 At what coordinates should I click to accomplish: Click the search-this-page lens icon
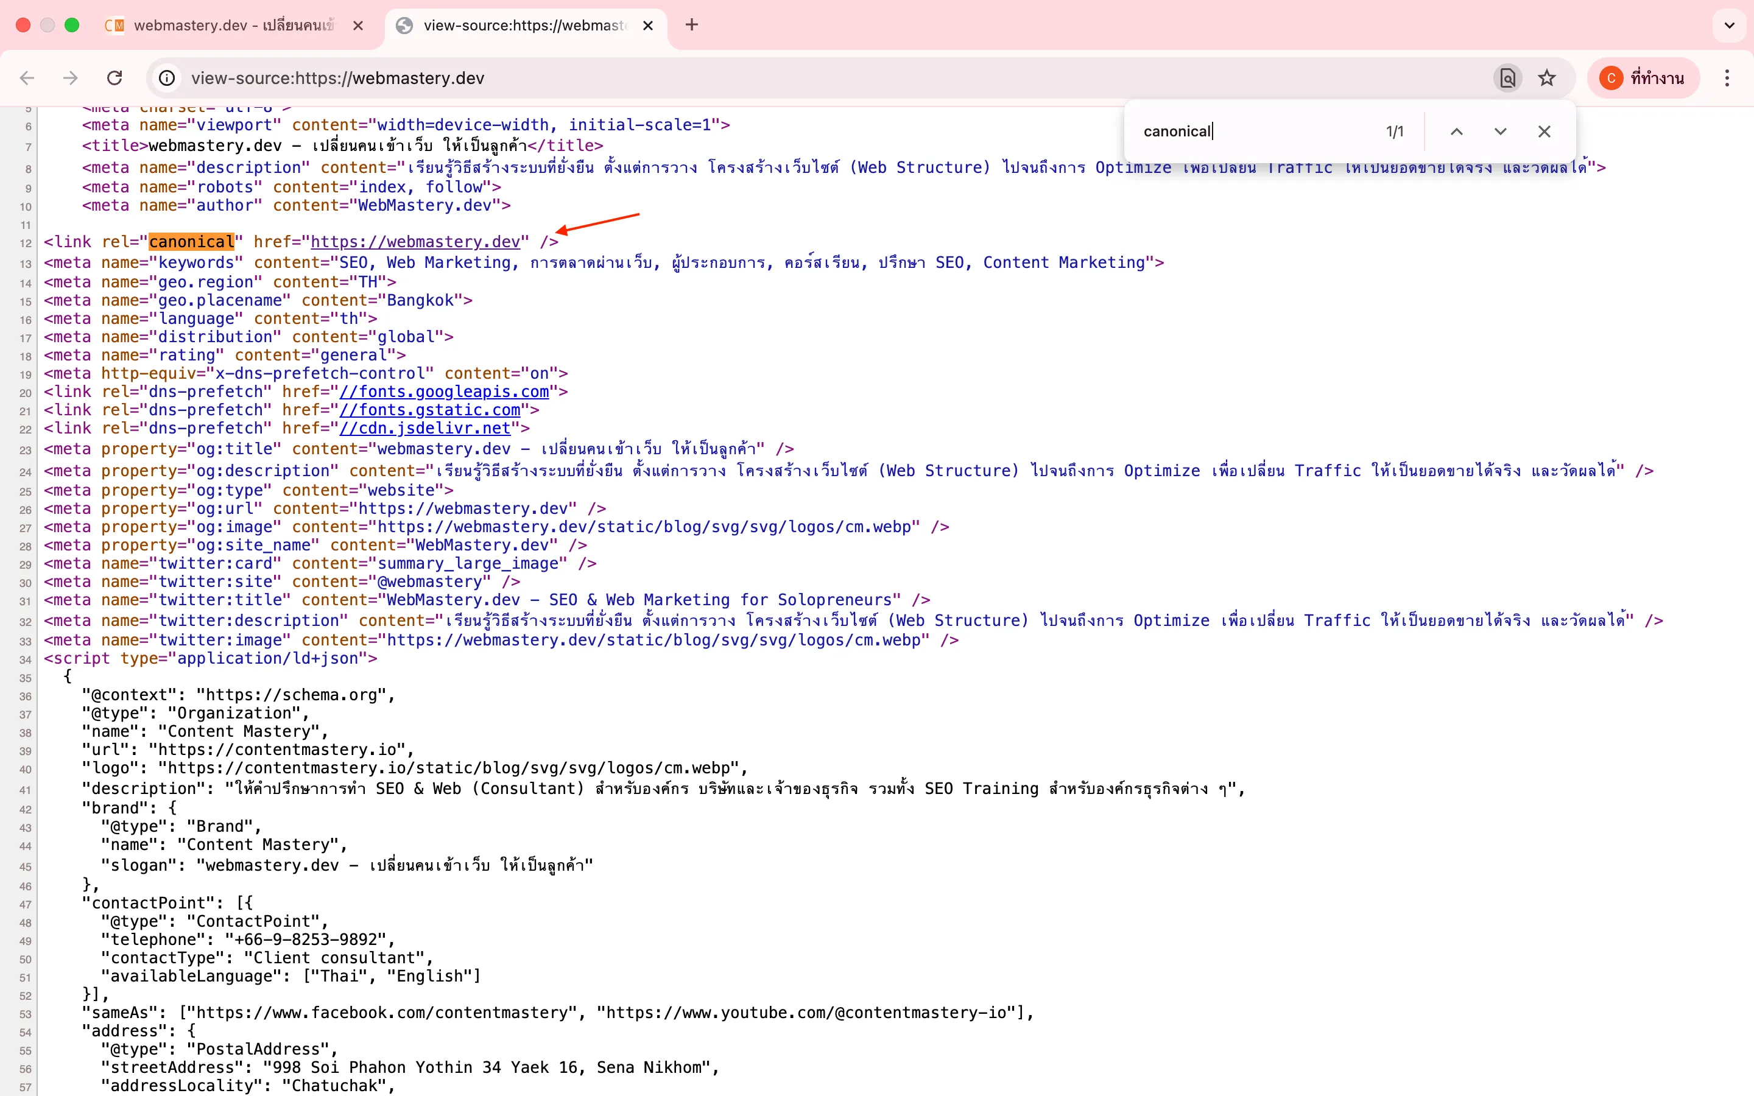(1507, 77)
